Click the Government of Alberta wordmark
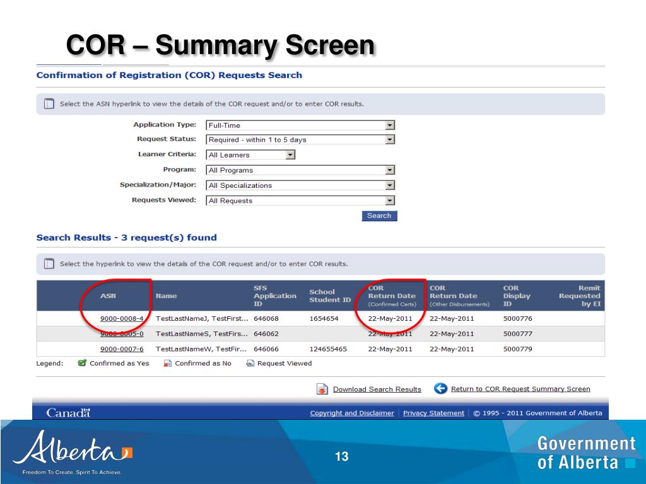Viewport: 646px width, 484px height. tap(586, 452)
